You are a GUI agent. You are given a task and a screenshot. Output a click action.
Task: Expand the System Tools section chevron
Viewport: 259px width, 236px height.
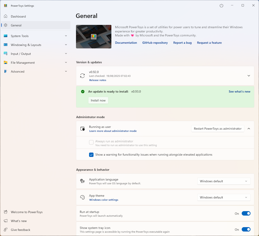pos(66,36)
